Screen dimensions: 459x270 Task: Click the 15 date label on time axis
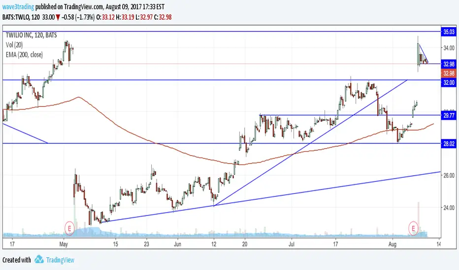tap(115, 244)
